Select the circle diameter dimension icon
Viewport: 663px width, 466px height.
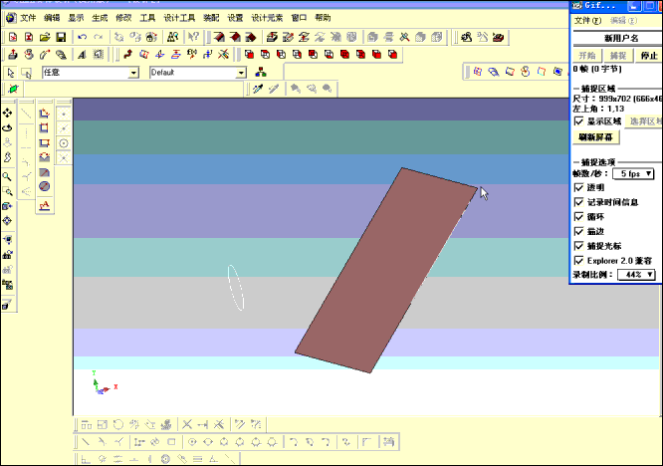click(x=45, y=186)
